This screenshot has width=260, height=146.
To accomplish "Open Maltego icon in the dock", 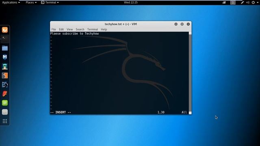I will [5, 85].
